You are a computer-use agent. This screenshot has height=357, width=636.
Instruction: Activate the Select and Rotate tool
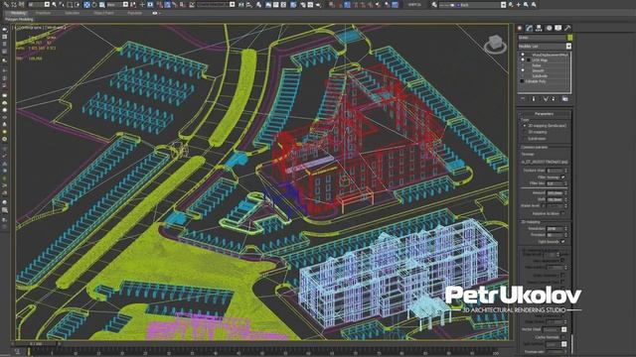point(94,4)
